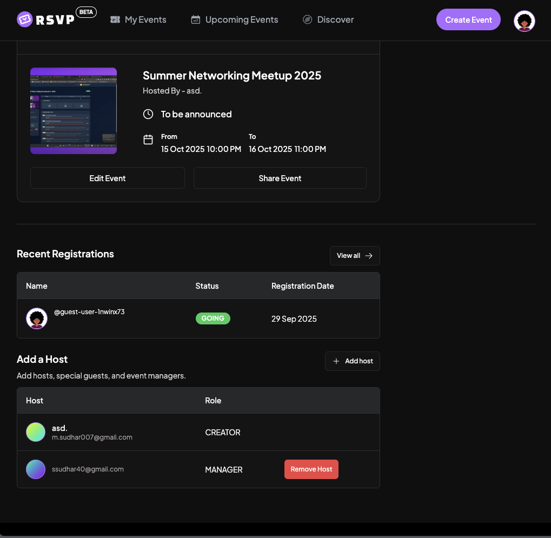Open the profile avatar in the top bar
The height and width of the screenshot is (538, 551).
point(524,21)
